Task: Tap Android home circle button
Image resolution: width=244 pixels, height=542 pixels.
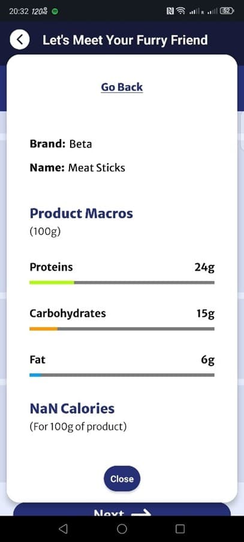Action: pyautogui.click(x=122, y=528)
